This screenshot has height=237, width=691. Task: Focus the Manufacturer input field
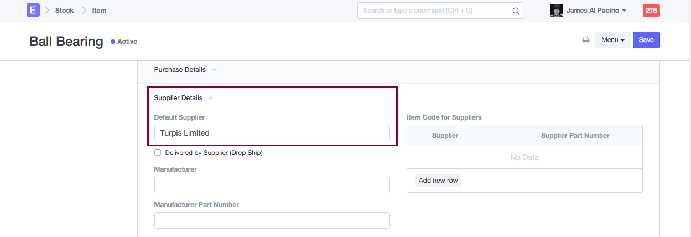272,185
